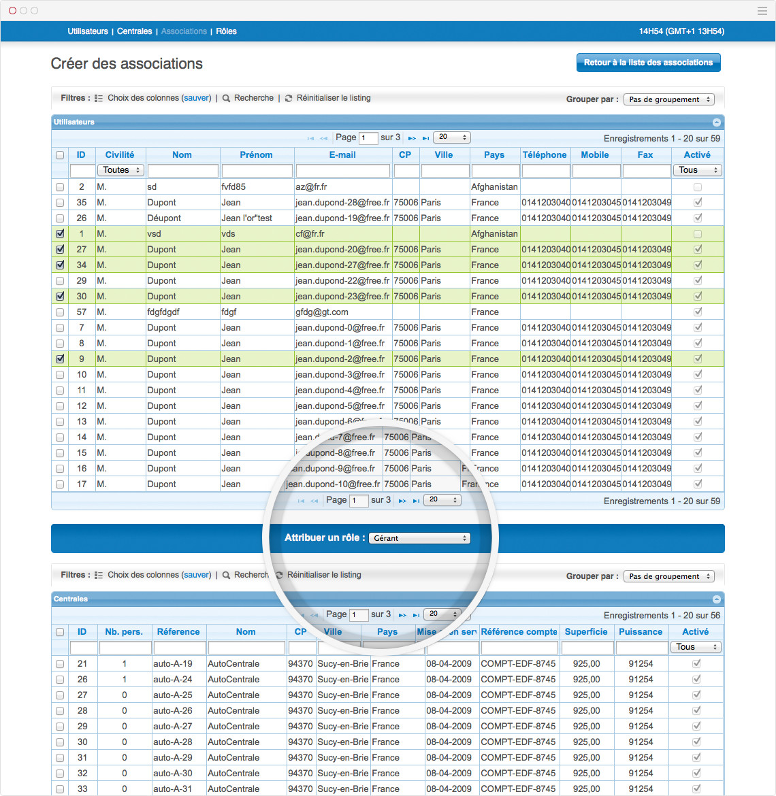
Task: Open the Associations menu in top navigation
Action: [184, 31]
